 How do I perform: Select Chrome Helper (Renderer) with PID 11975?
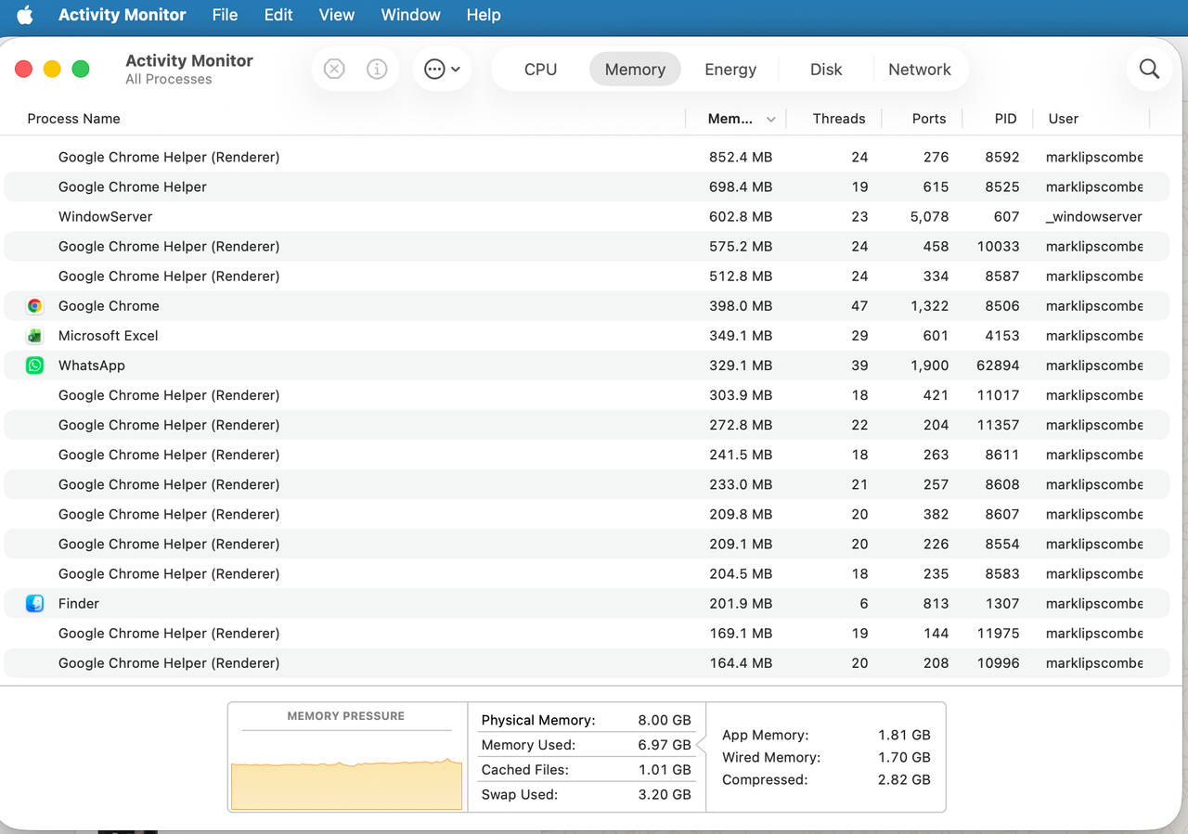pyautogui.click(x=587, y=634)
